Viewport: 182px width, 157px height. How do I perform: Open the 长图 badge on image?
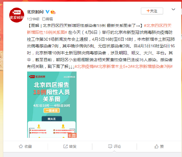tap(72, 135)
